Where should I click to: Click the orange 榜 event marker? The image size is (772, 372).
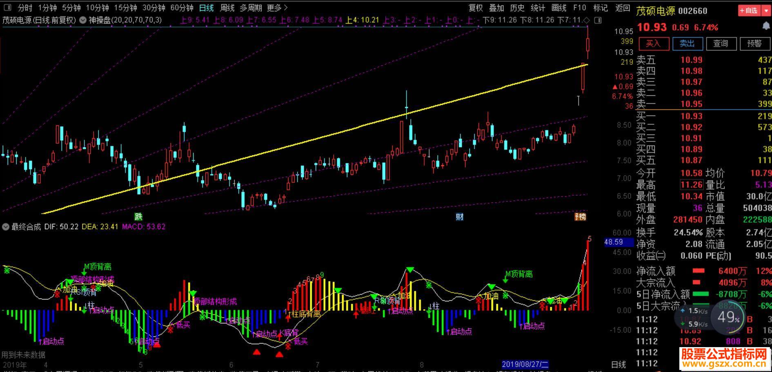click(x=580, y=217)
